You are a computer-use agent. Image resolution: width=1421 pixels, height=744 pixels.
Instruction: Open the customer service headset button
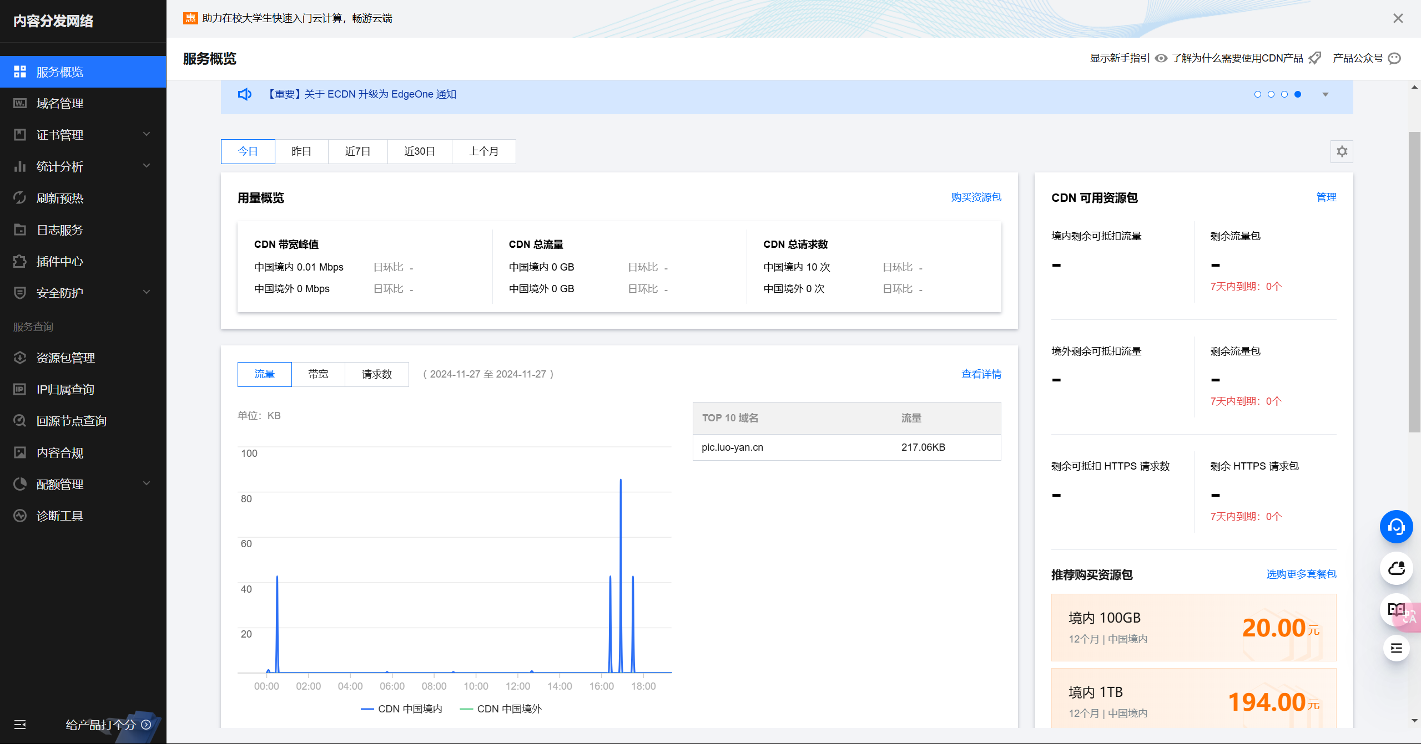pos(1396,527)
